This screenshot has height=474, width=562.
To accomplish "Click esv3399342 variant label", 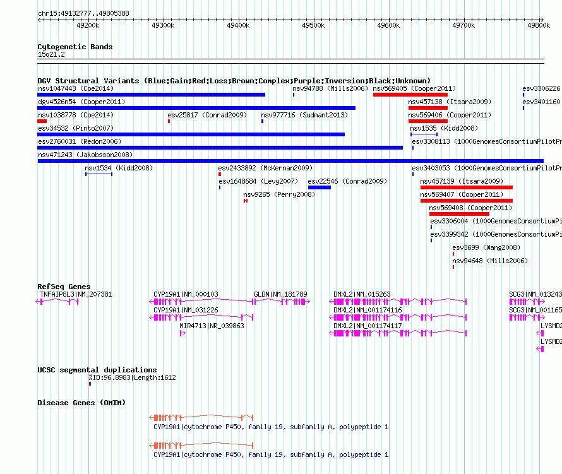I will coord(496,234).
